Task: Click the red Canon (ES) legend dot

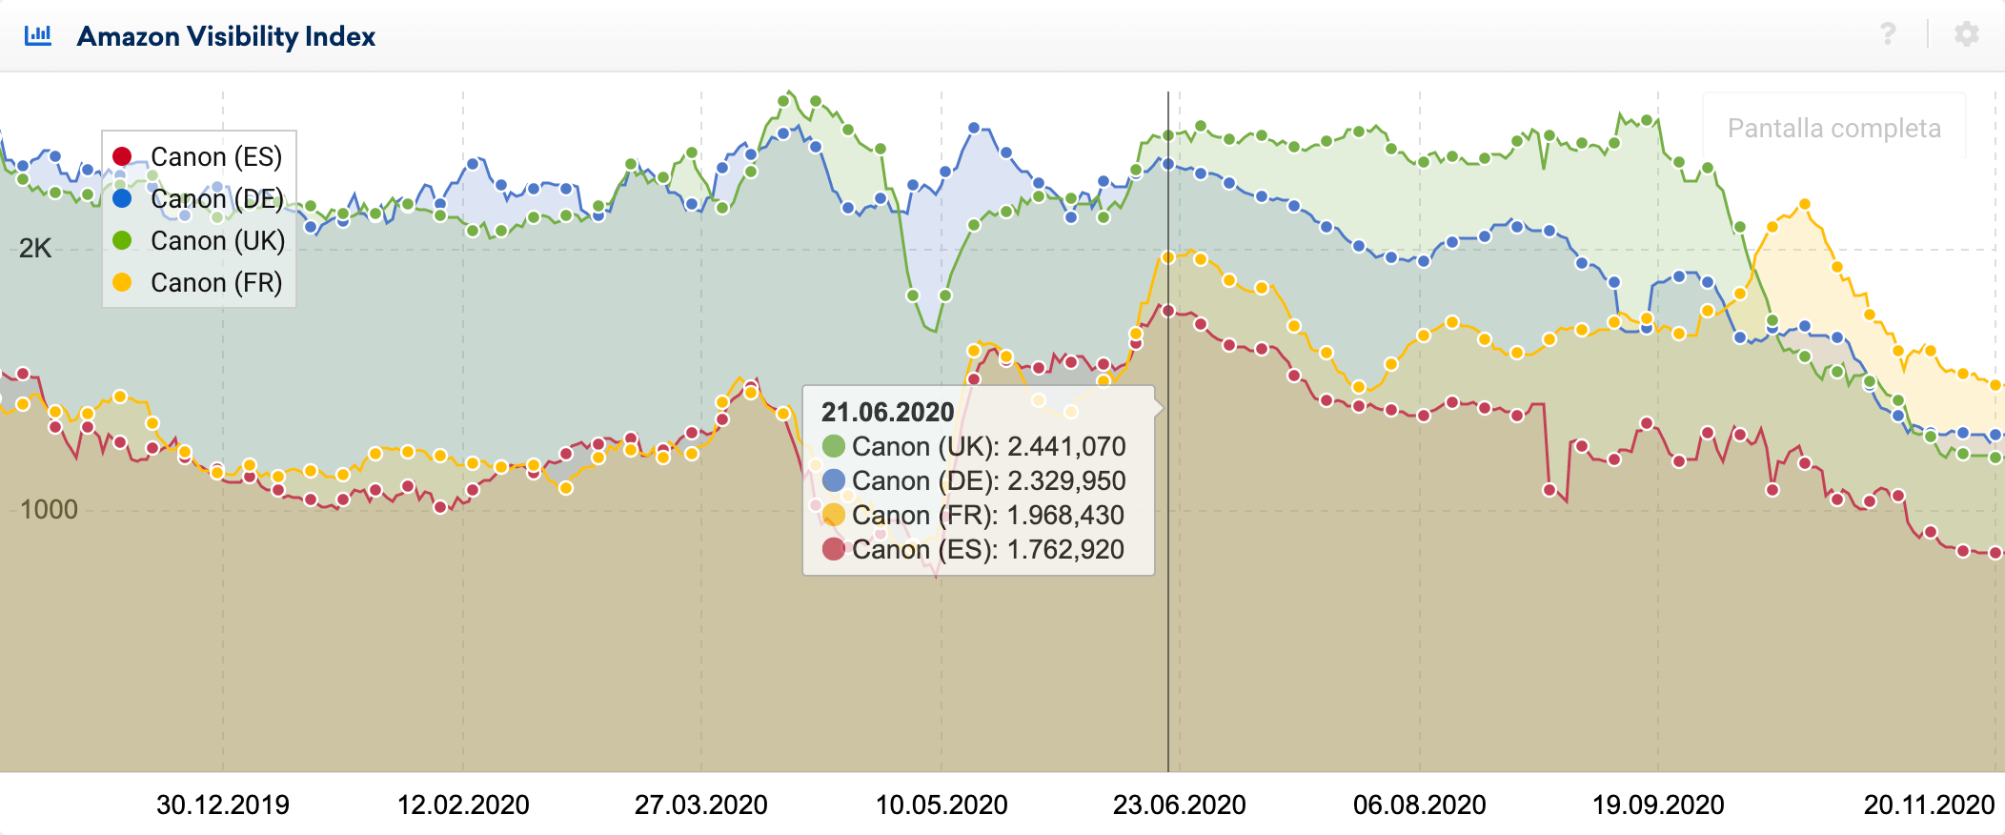Action: [122, 156]
